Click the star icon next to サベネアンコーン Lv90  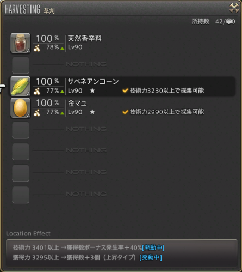click(x=92, y=90)
